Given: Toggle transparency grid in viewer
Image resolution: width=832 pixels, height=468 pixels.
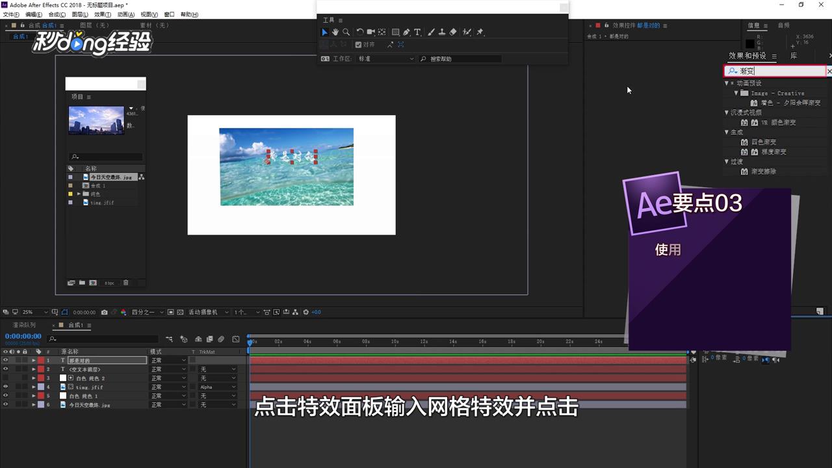Looking at the screenshot, I should point(181,312).
